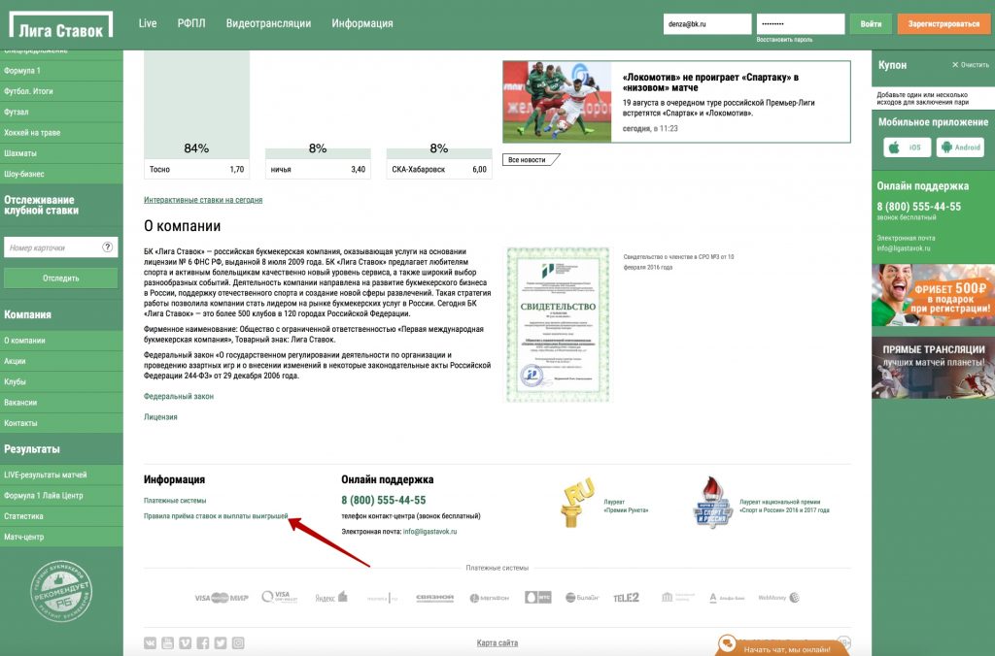The image size is (995, 656).
Task: Open the VK social page icon
Action: pyautogui.click(x=151, y=642)
